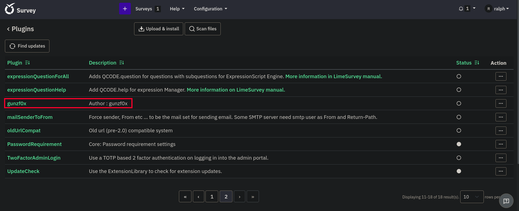Viewport: 519px width, 211px height.
Task: Open the mailSenderToFrom plugin link
Action: click(30, 117)
